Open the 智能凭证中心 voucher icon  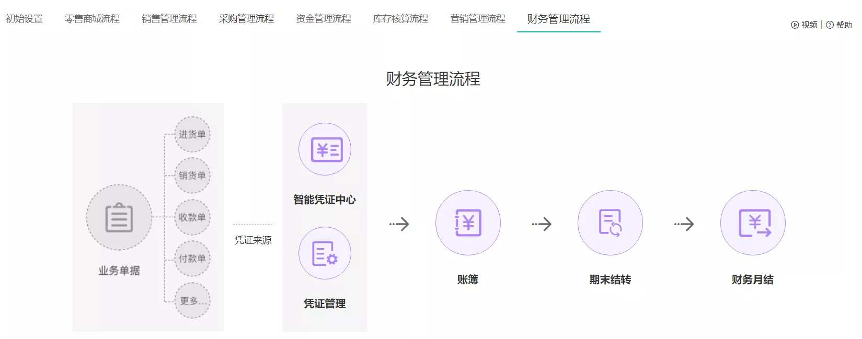tap(325, 149)
